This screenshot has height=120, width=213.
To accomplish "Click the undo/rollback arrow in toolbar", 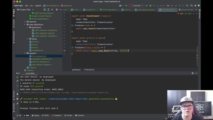I will coord(187,6).
